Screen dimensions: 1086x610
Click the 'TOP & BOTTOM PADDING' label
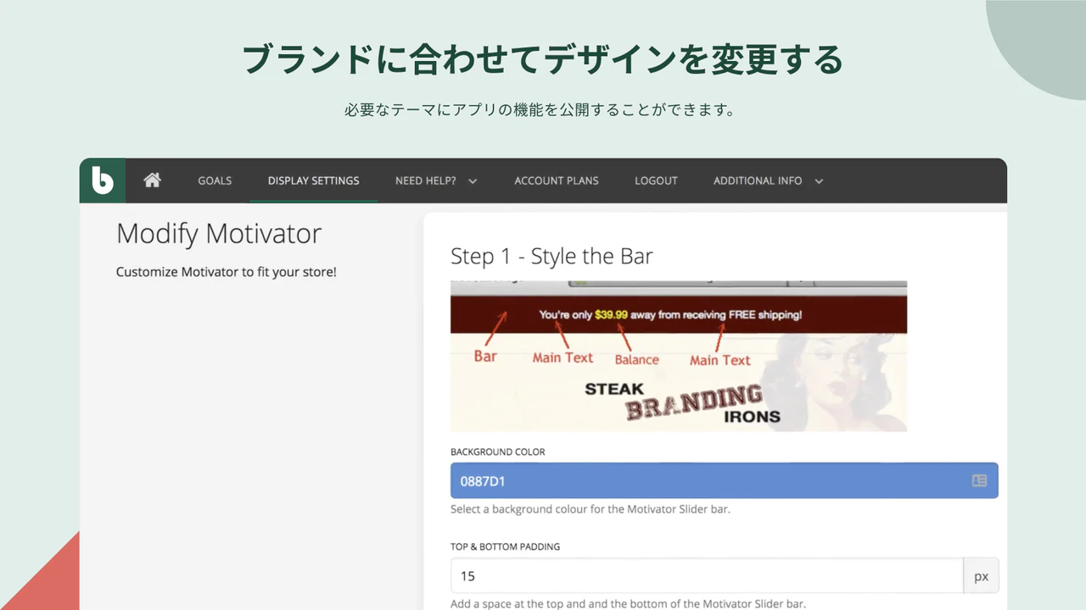coord(506,546)
